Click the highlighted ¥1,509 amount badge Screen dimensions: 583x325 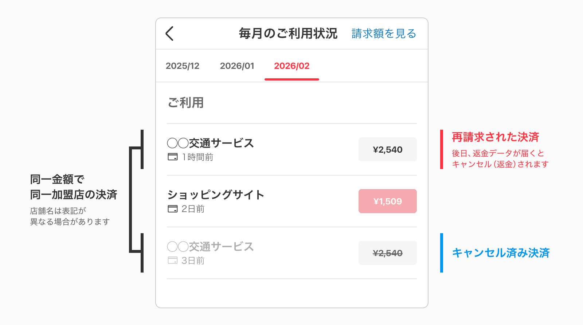pyautogui.click(x=387, y=201)
